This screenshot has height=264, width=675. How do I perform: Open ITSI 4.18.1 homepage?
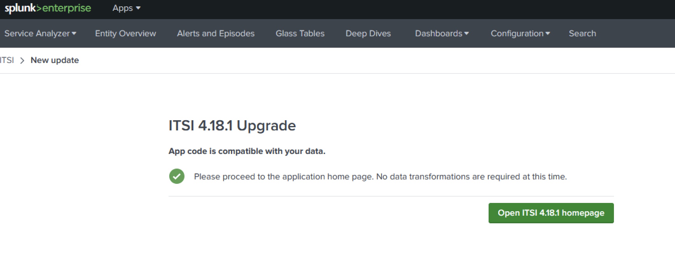(x=551, y=213)
